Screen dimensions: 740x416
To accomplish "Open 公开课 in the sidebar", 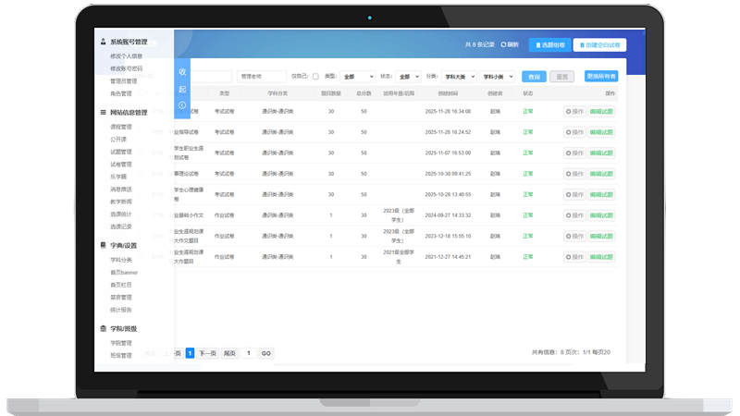I will (x=118, y=140).
